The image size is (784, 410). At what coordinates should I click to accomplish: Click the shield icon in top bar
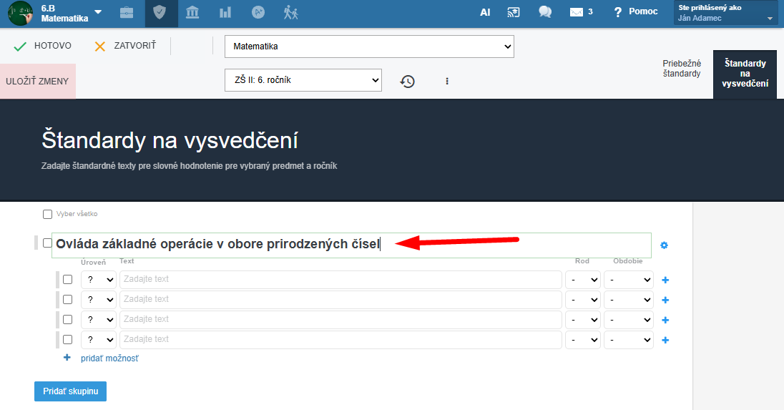pos(160,12)
